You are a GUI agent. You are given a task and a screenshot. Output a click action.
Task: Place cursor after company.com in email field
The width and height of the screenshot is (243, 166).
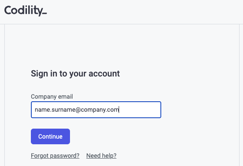[x=119, y=110]
